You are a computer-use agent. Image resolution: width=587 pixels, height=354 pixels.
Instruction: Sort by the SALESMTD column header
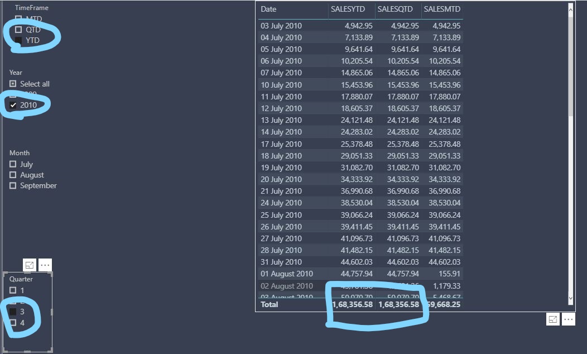[x=442, y=9]
